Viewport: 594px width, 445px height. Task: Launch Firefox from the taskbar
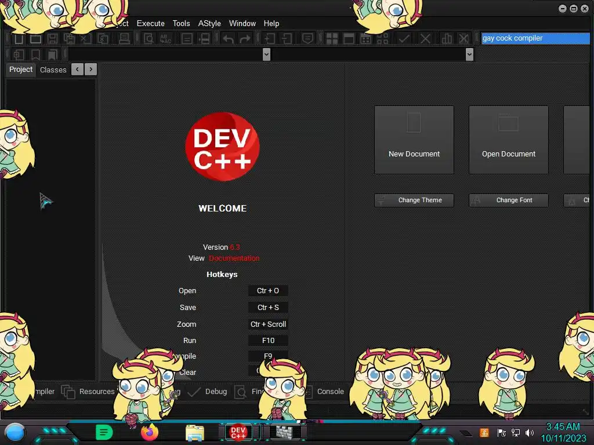click(x=150, y=432)
